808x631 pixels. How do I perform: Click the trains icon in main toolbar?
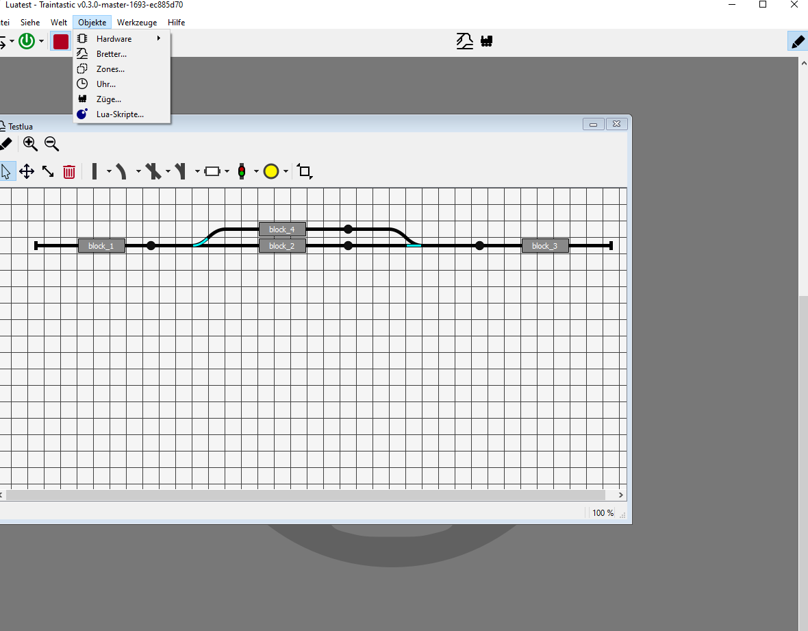pyautogui.click(x=487, y=41)
